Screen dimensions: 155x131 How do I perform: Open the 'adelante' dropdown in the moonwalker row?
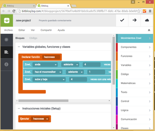click(75, 72)
